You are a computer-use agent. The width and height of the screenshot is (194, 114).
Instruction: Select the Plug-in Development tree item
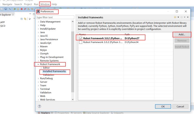point(52,57)
